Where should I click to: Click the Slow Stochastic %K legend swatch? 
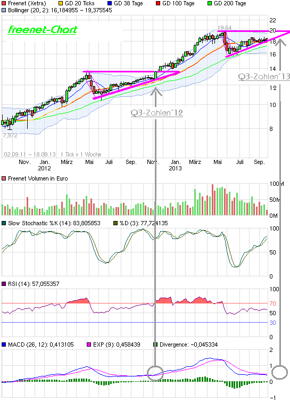click(4, 223)
